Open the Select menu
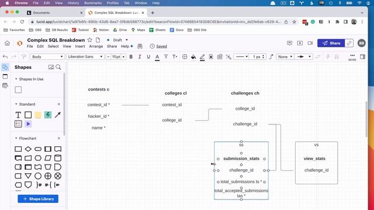This screenshot has height=210, width=374. (53, 46)
